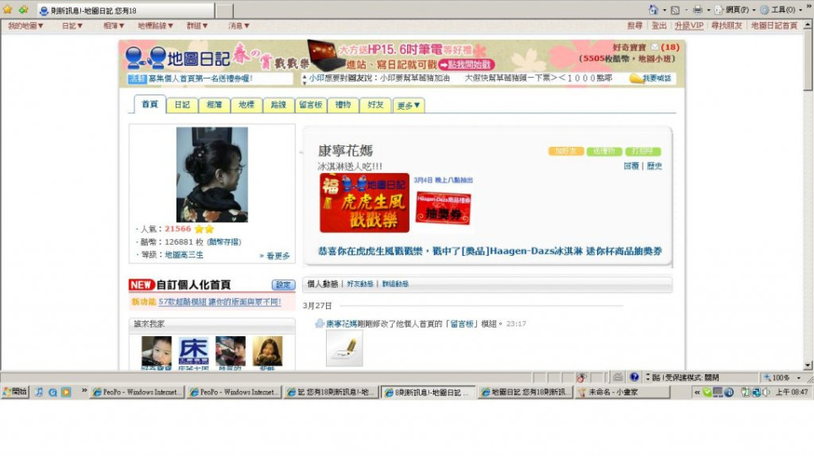Click the IE Favorites star icon
The height and width of the screenshot is (456, 814).
[x=8, y=10]
